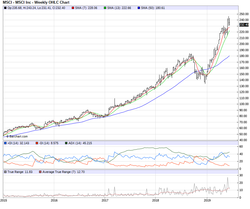Click the Average True Range legend swatch
250x209 pixels.
click(40, 172)
